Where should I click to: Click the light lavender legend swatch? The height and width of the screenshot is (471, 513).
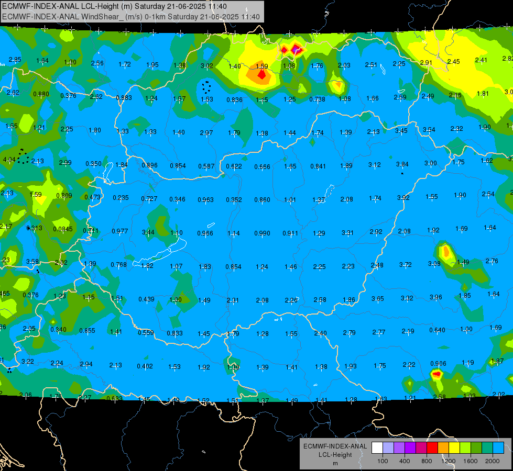[x=388, y=447]
